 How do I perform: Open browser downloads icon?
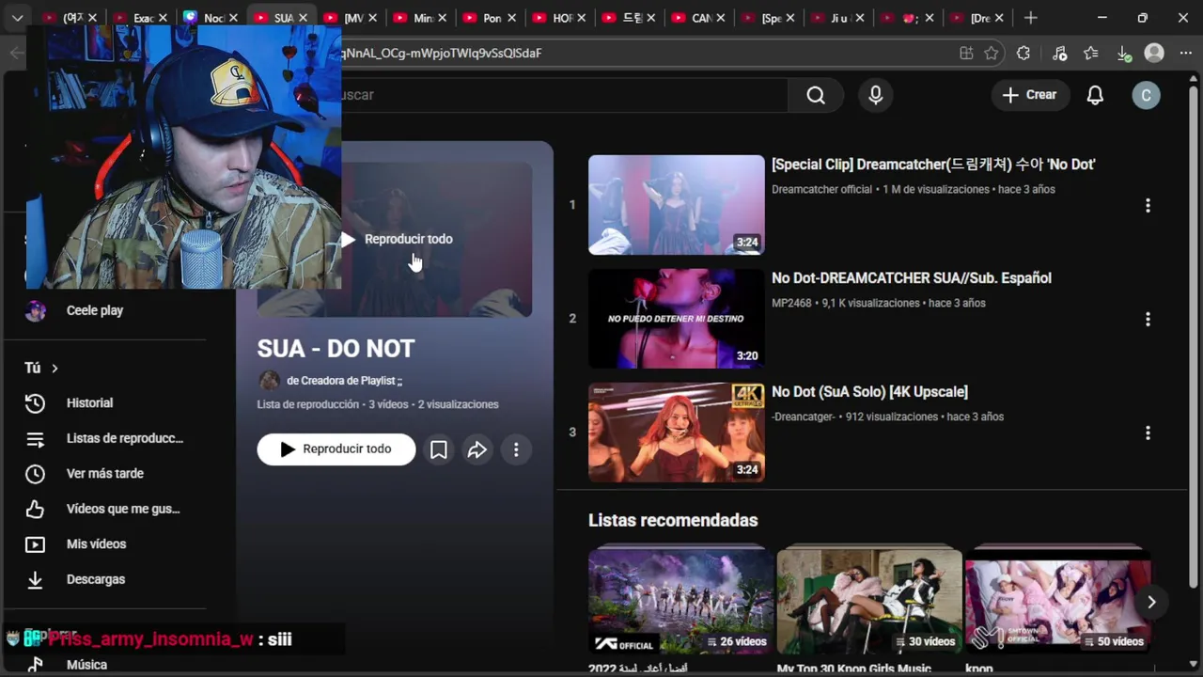tap(1124, 54)
